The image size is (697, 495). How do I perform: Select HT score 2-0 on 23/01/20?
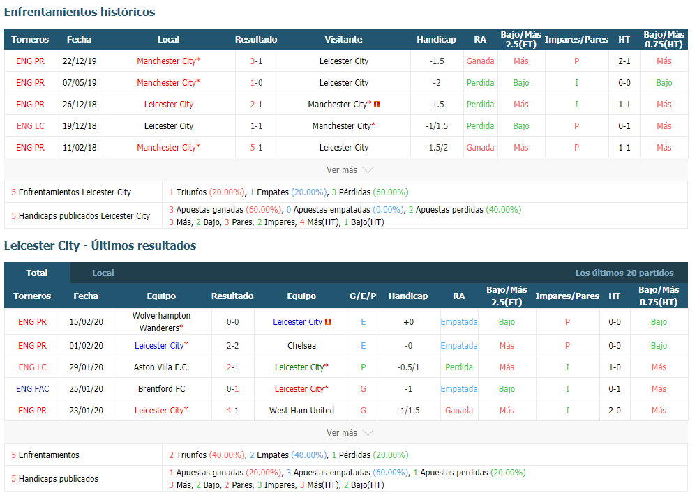click(x=614, y=411)
